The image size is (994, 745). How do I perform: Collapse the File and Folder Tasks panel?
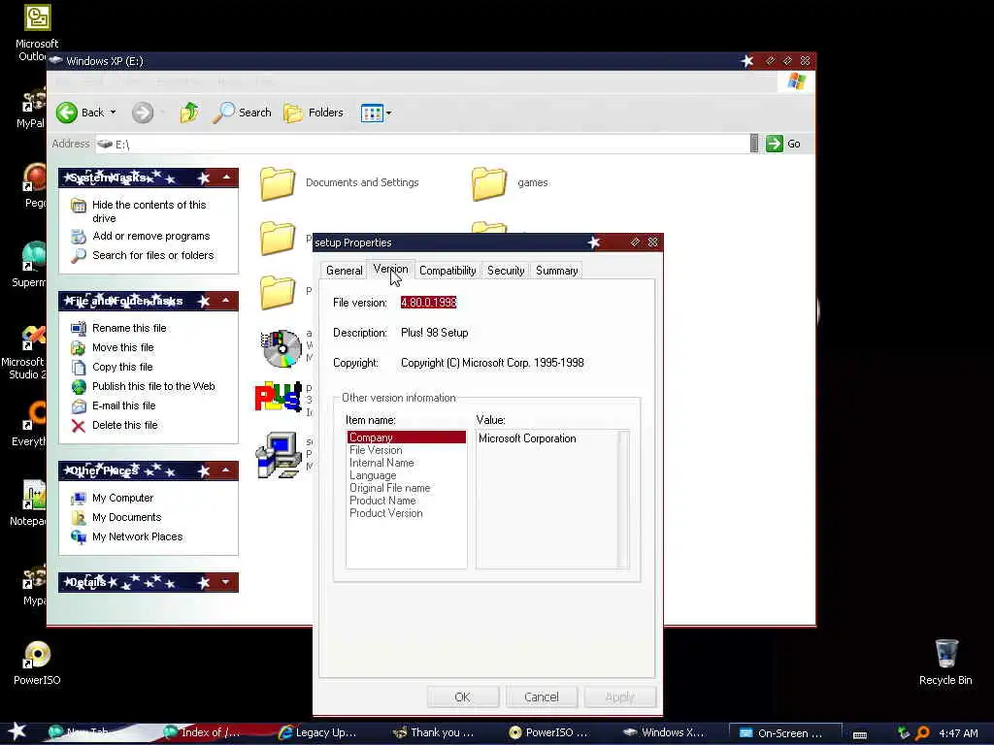pos(226,301)
